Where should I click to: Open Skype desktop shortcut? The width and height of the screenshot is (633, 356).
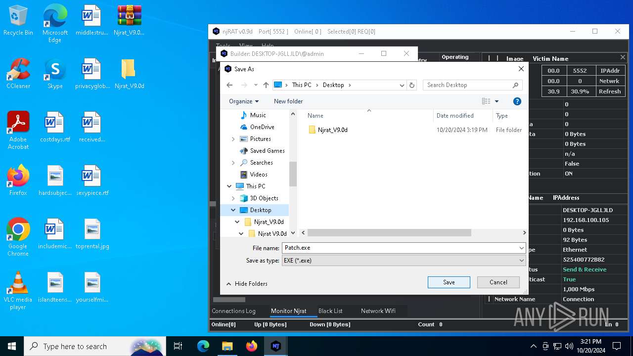pos(55,74)
